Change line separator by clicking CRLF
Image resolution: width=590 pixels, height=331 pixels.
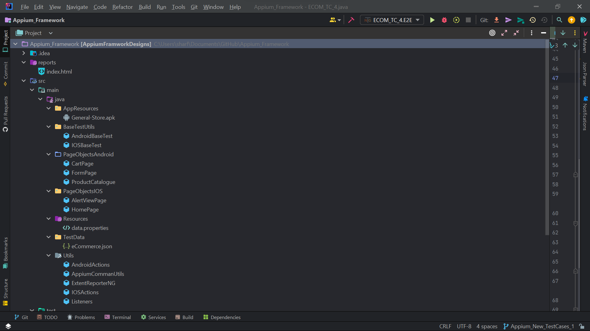coord(445,326)
